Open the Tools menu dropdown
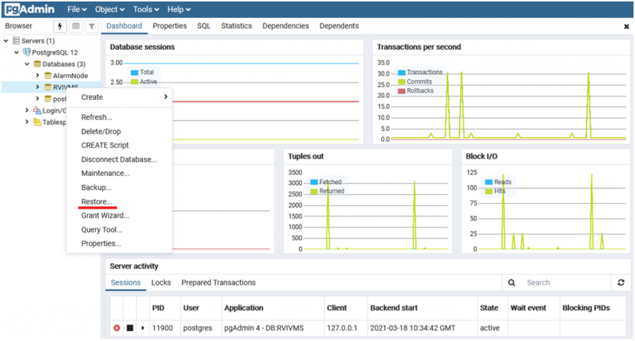635x341 pixels. tap(146, 9)
